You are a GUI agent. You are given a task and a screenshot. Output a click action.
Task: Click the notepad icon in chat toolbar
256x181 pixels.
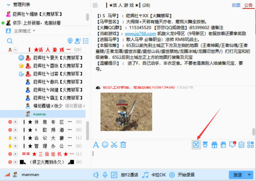242,145
